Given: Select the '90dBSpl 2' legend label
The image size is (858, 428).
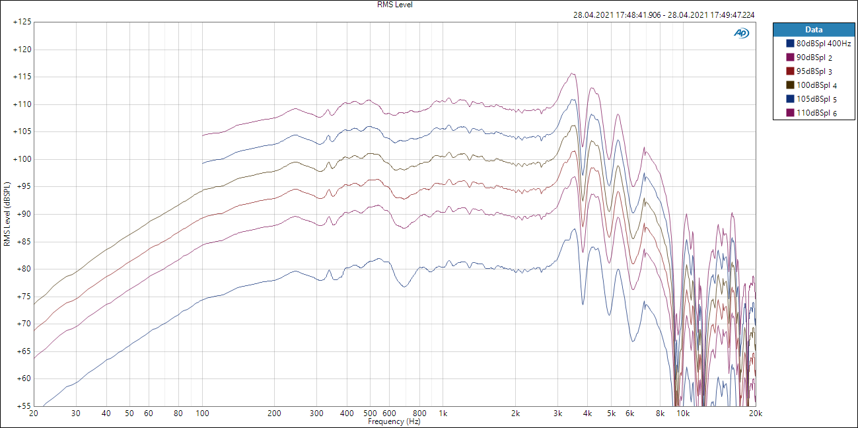Looking at the screenshot, I should pos(813,57).
